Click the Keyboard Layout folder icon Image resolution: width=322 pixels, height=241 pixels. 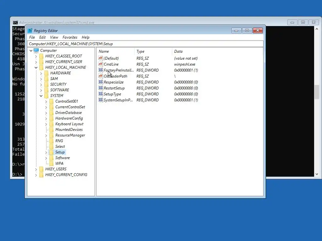click(x=52, y=124)
